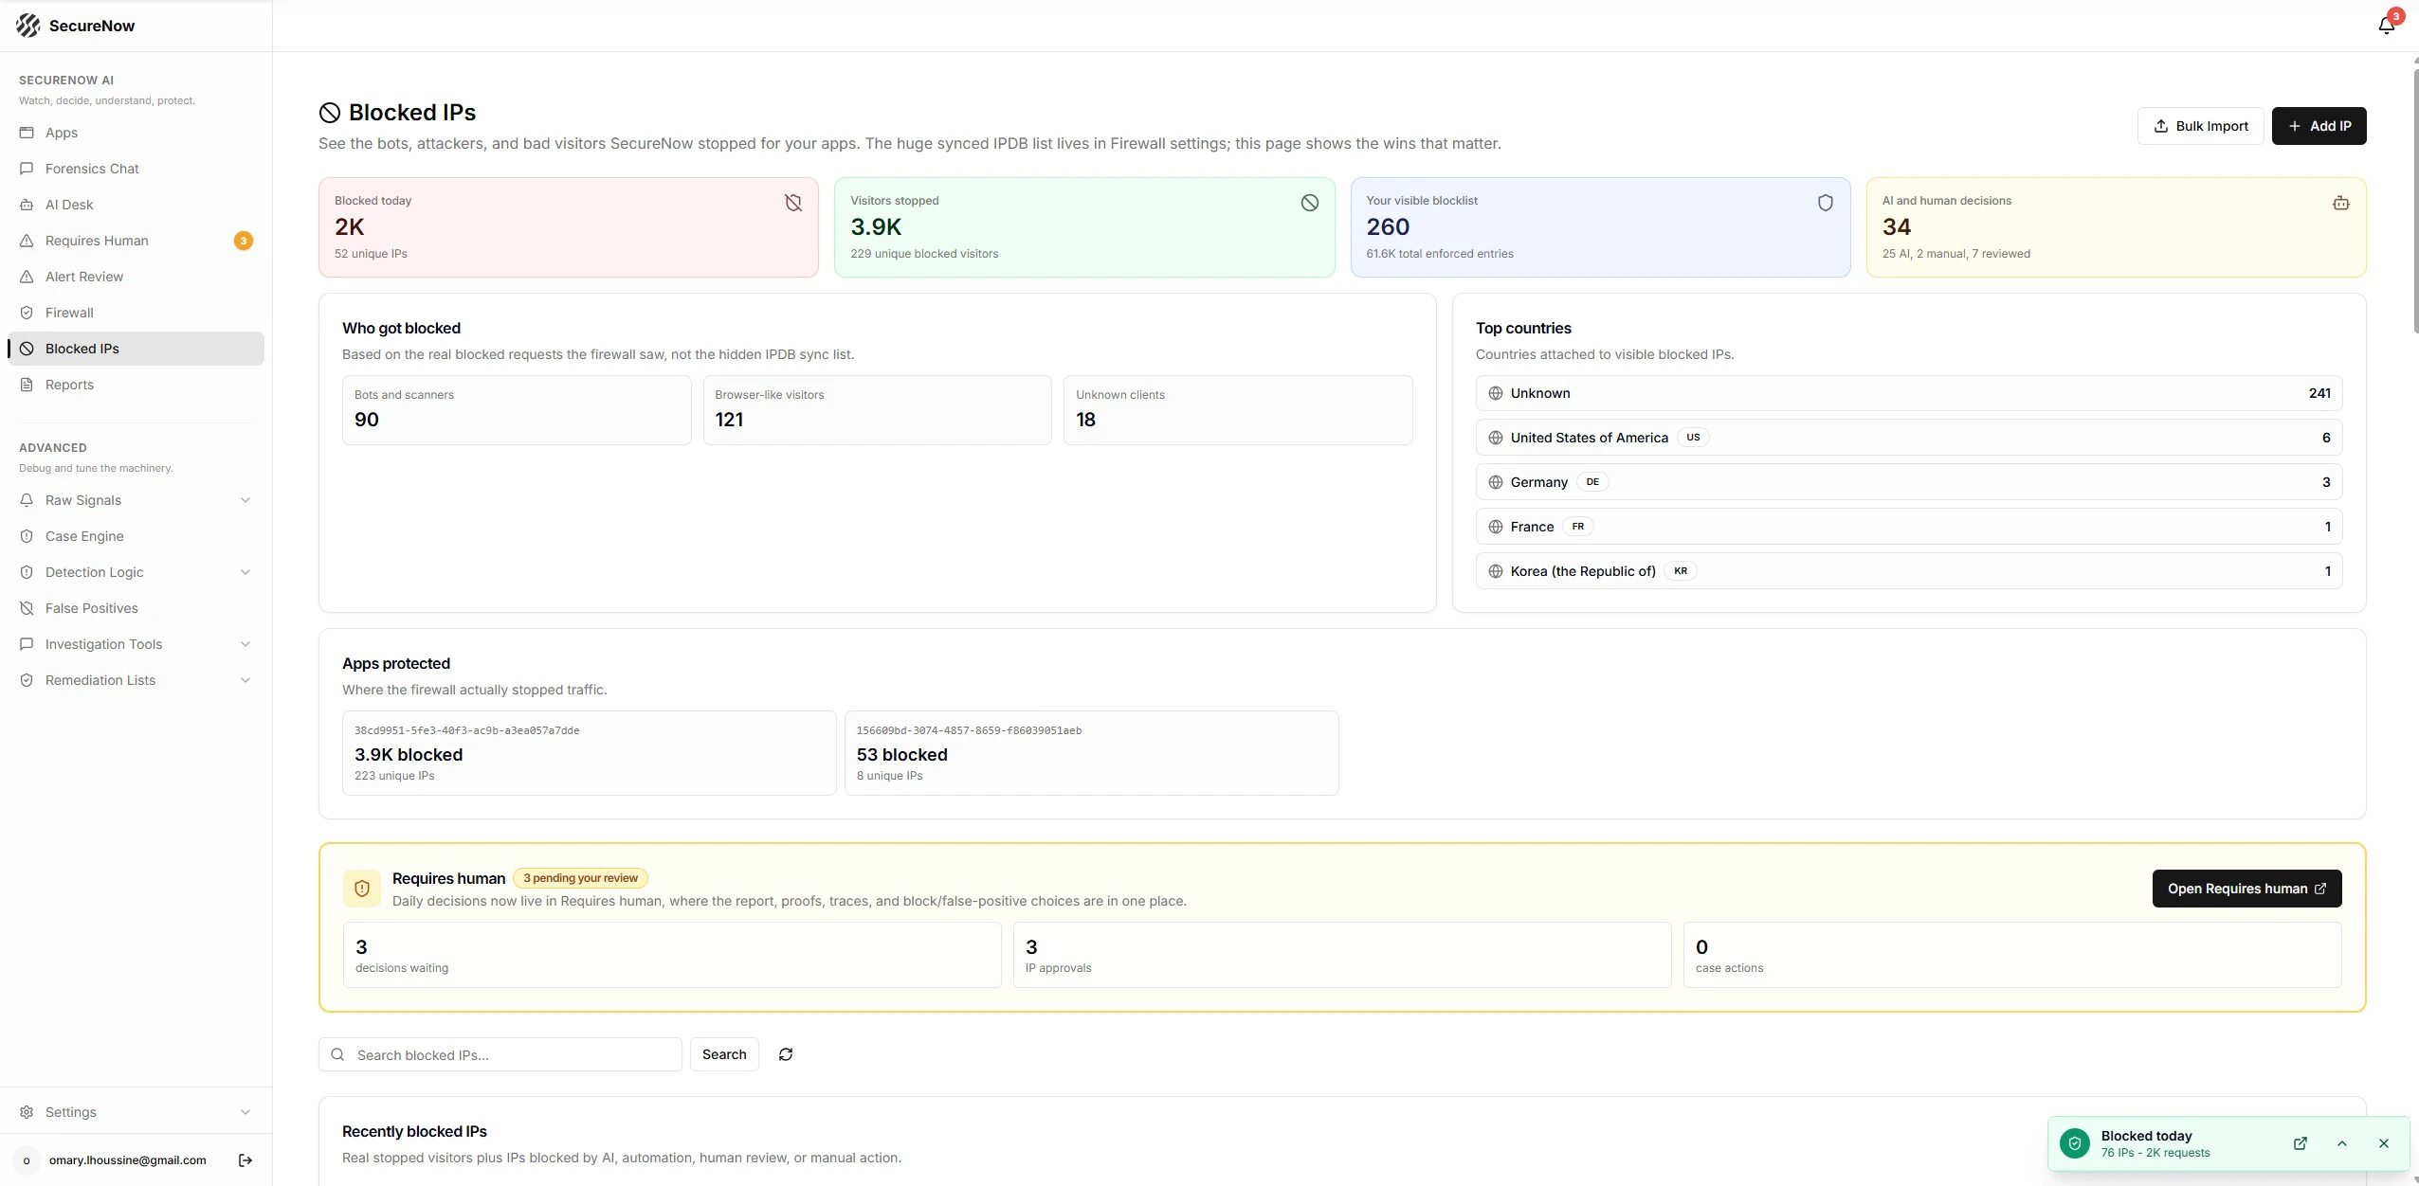Click the user avatar circle
Screen dimensions: 2419x1186
pos(27,1160)
